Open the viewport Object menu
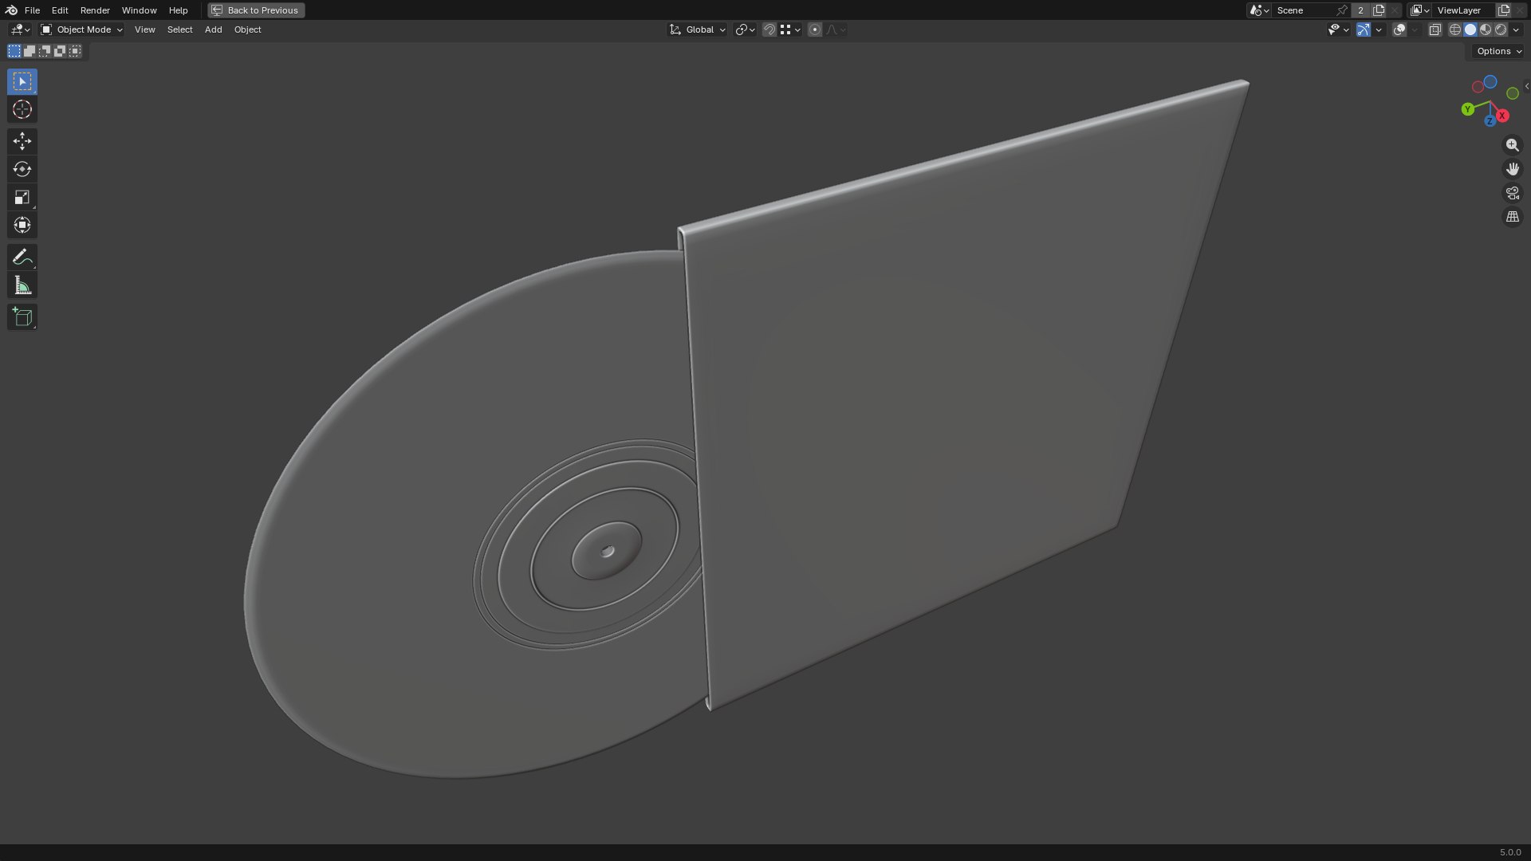Image resolution: width=1531 pixels, height=861 pixels. coord(247,29)
